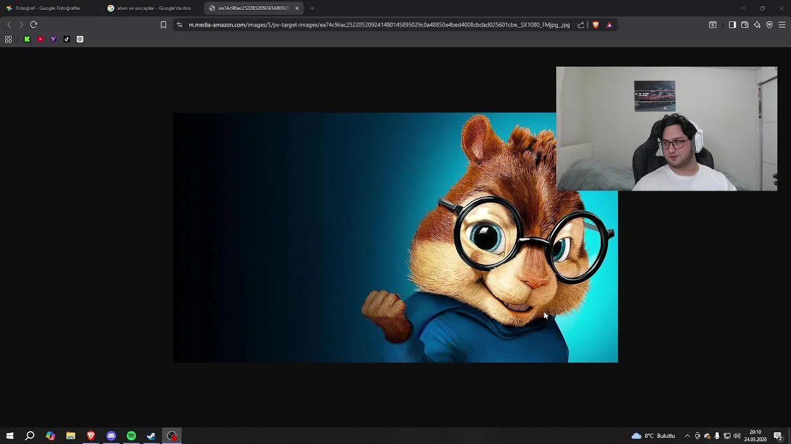This screenshot has width=791, height=444.
Task: Open Brave browser taskbar icon
Action: point(91,436)
